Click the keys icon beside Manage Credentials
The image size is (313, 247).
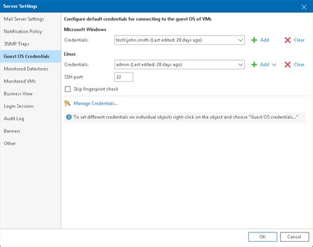[67, 103]
